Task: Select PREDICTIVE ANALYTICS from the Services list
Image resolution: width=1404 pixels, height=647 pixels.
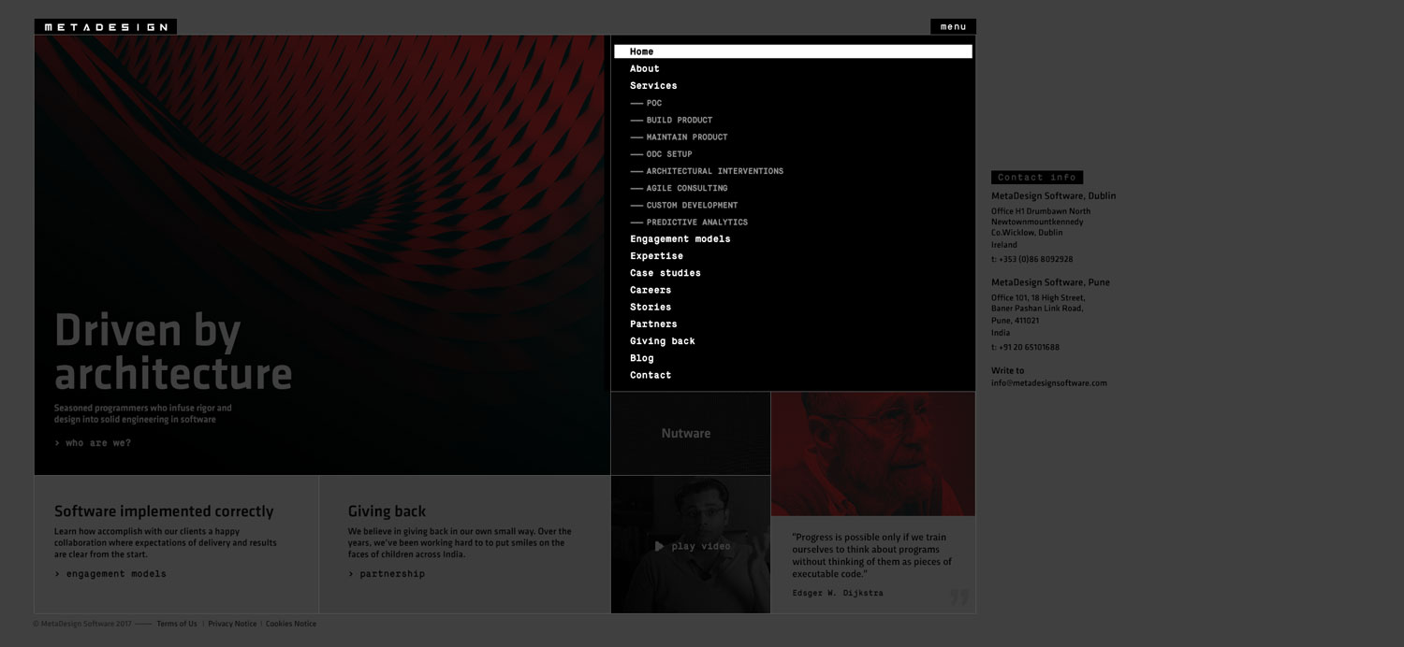Action: 696,222
